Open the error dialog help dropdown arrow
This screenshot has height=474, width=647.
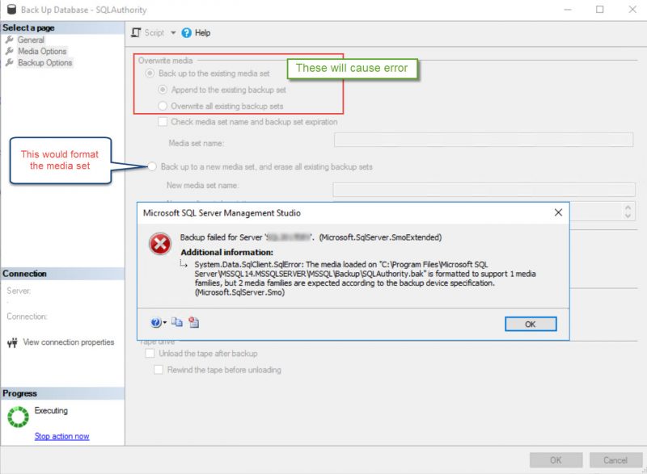[x=163, y=321]
